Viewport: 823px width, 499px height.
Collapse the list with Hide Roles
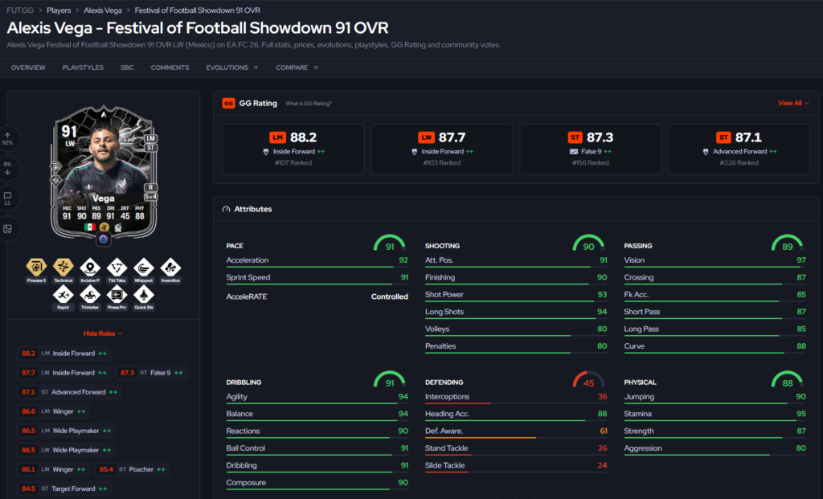click(x=103, y=333)
